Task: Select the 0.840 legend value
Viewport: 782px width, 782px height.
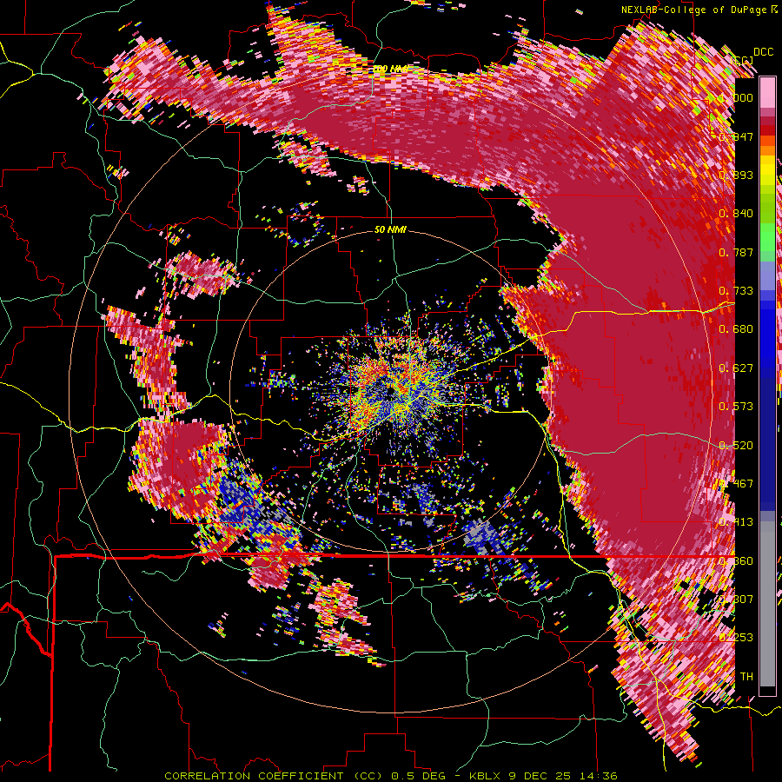Action: pyautogui.click(x=736, y=213)
